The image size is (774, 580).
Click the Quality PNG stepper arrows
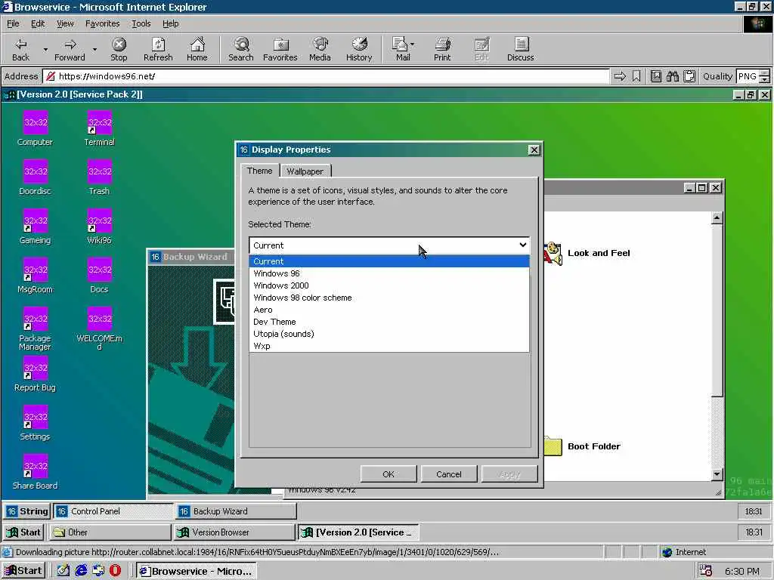pos(764,76)
